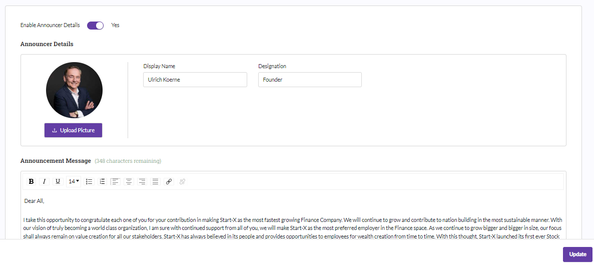Justify text in editor
Screen dimensions: 594x266
pyautogui.click(x=155, y=181)
